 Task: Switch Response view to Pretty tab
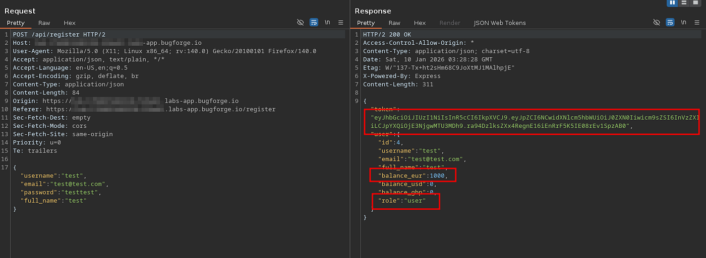(366, 23)
